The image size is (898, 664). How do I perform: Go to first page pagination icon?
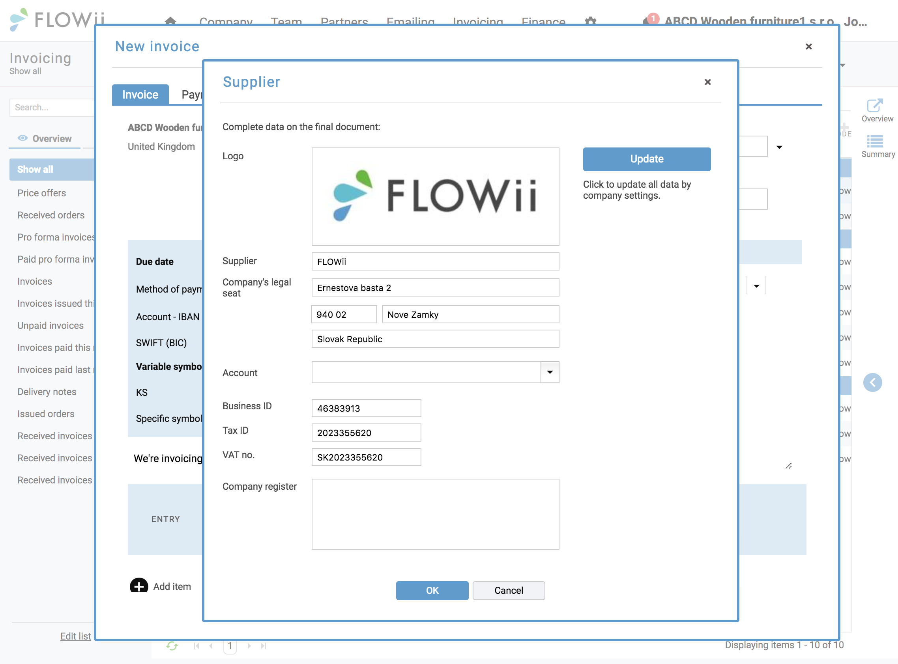point(196,645)
